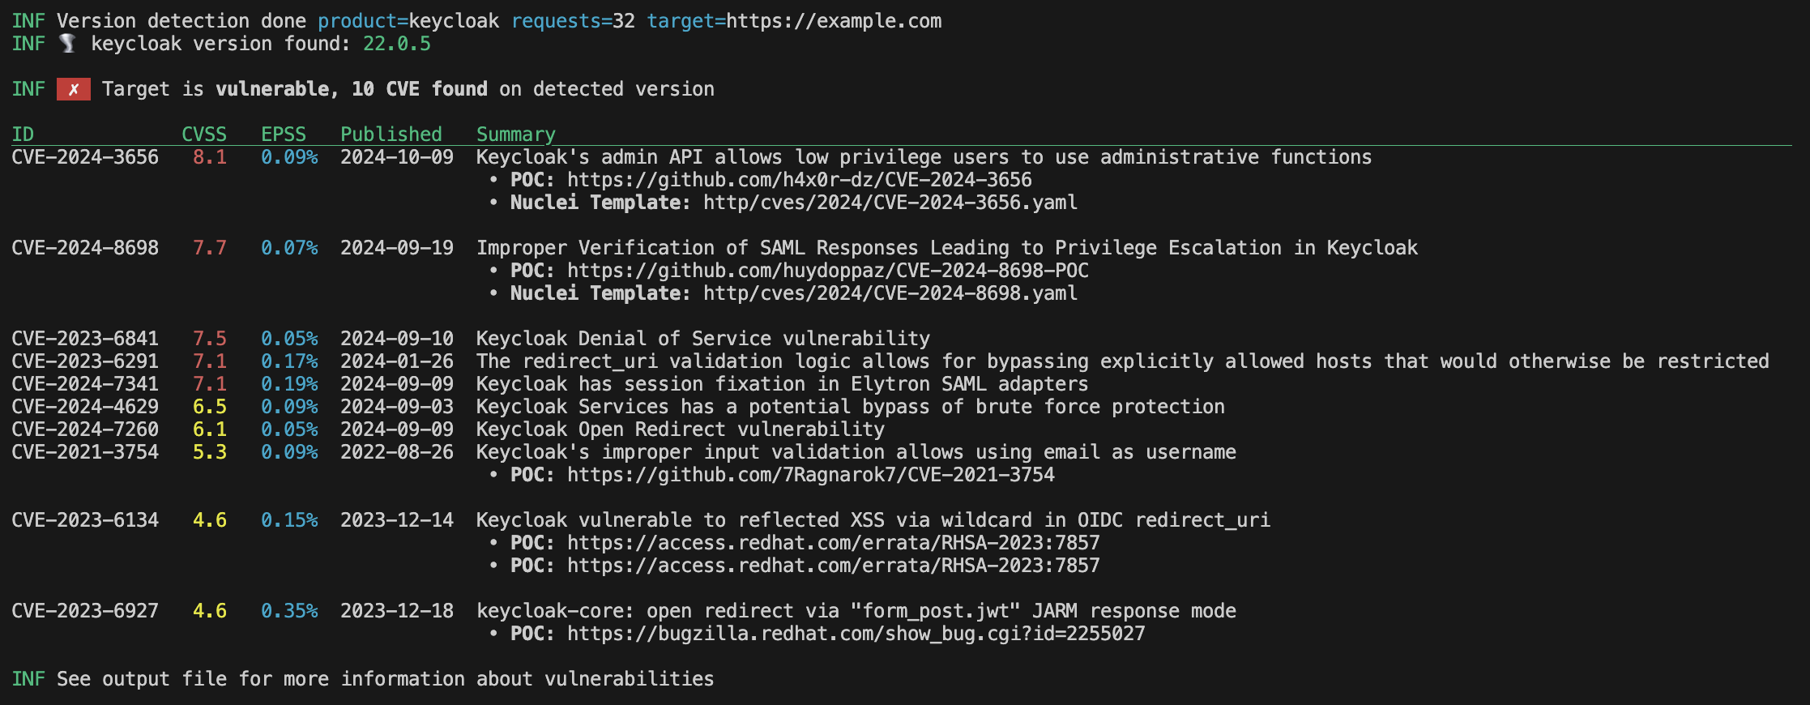Image resolution: width=1810 pixels, height=705 pixels.
Task: Click the 0.35% EPSS value
Action: coord(289,611)
